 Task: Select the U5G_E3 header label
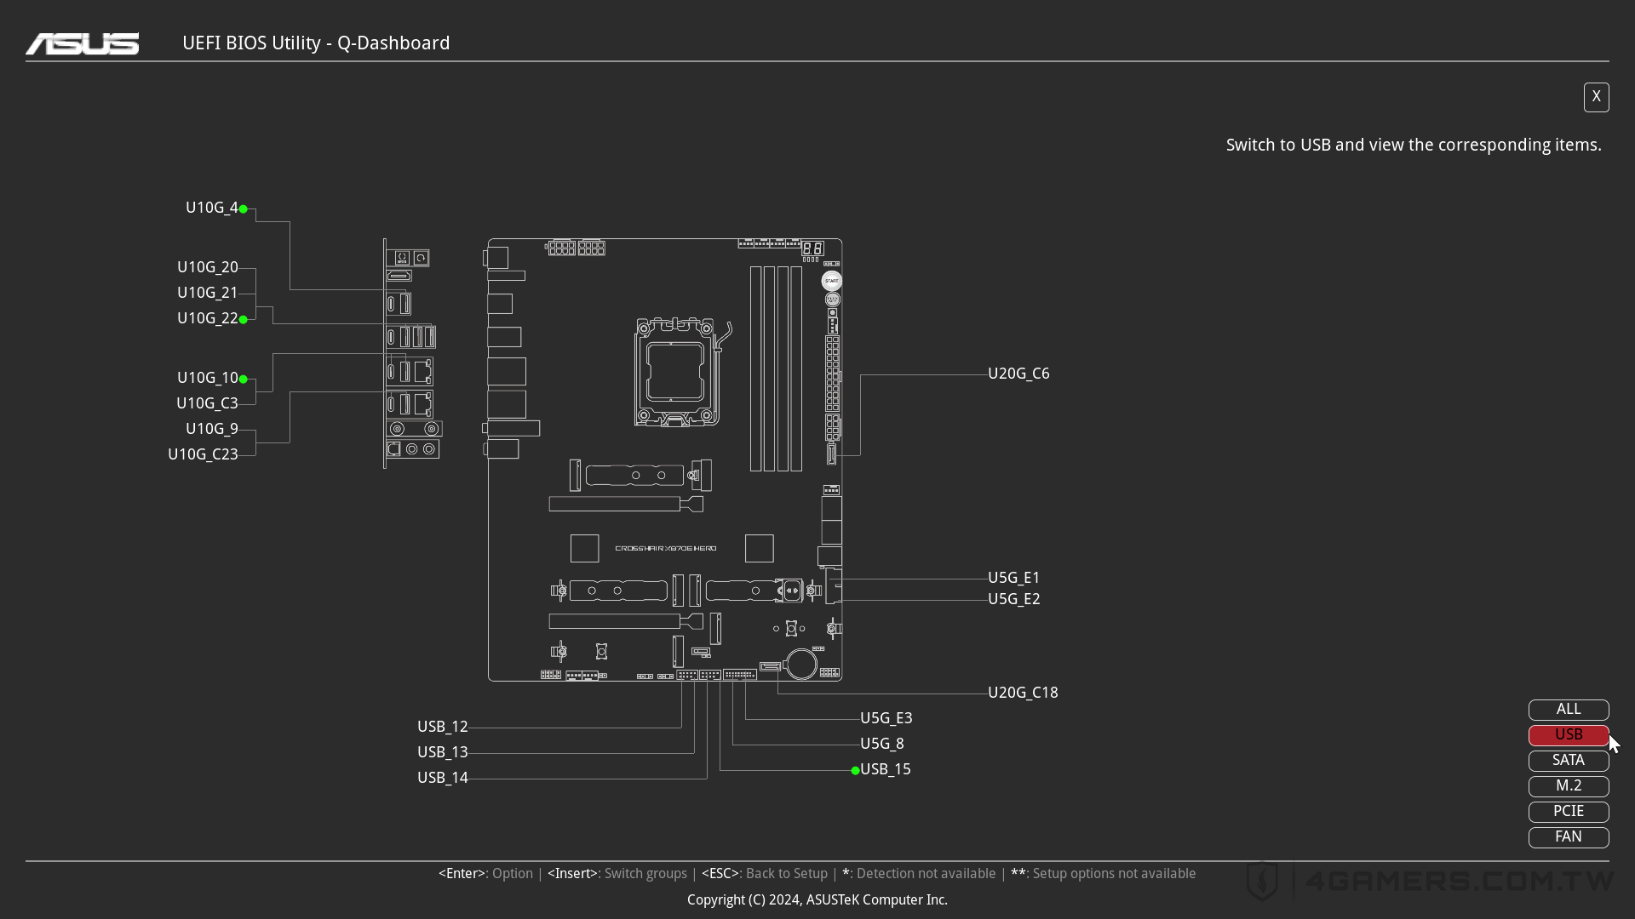coord(886,718)
